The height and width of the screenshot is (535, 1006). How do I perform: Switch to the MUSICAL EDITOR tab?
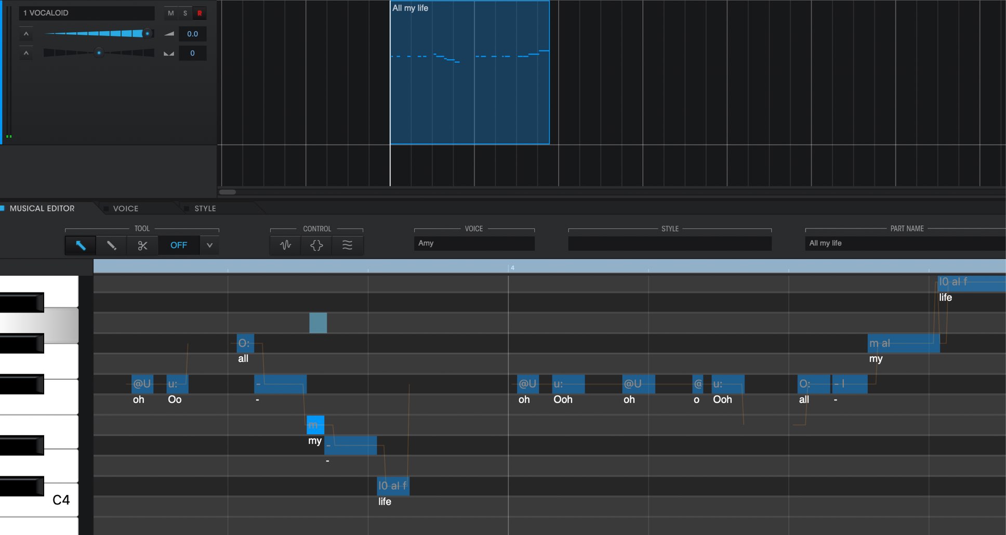click(42, 208)
